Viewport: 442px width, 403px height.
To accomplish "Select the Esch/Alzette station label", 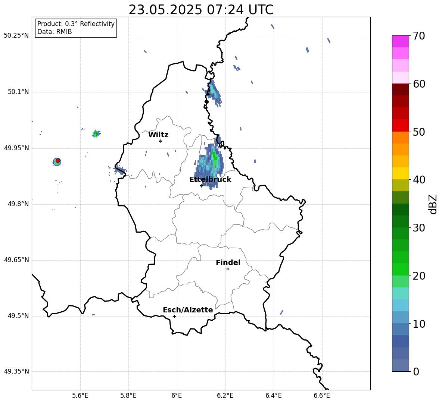I will (188, 310).
